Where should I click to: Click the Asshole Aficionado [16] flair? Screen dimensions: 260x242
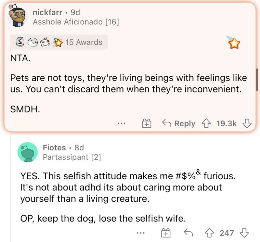[76, 22]
